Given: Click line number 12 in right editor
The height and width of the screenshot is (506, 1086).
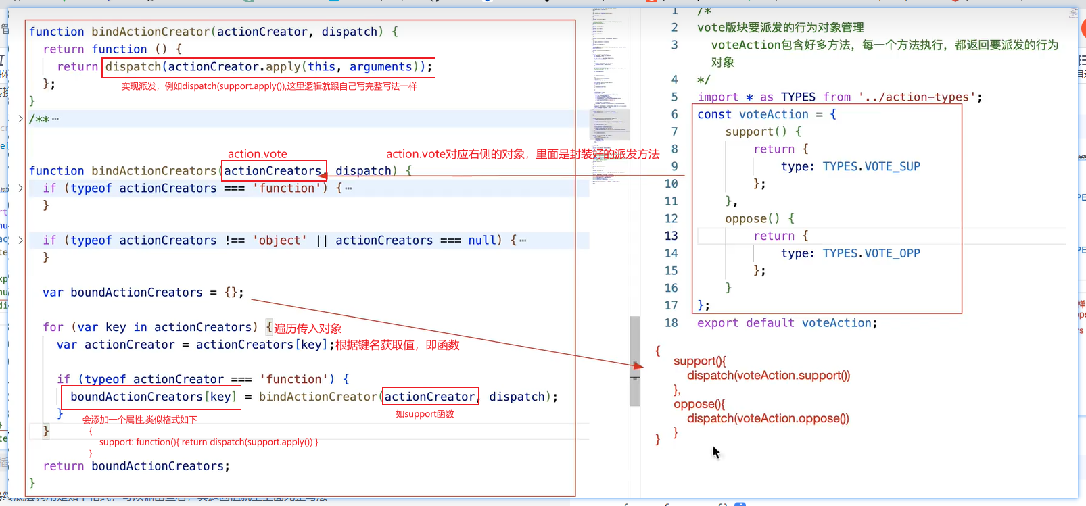Looking at the screenshot, I should [x=671, y=218].
